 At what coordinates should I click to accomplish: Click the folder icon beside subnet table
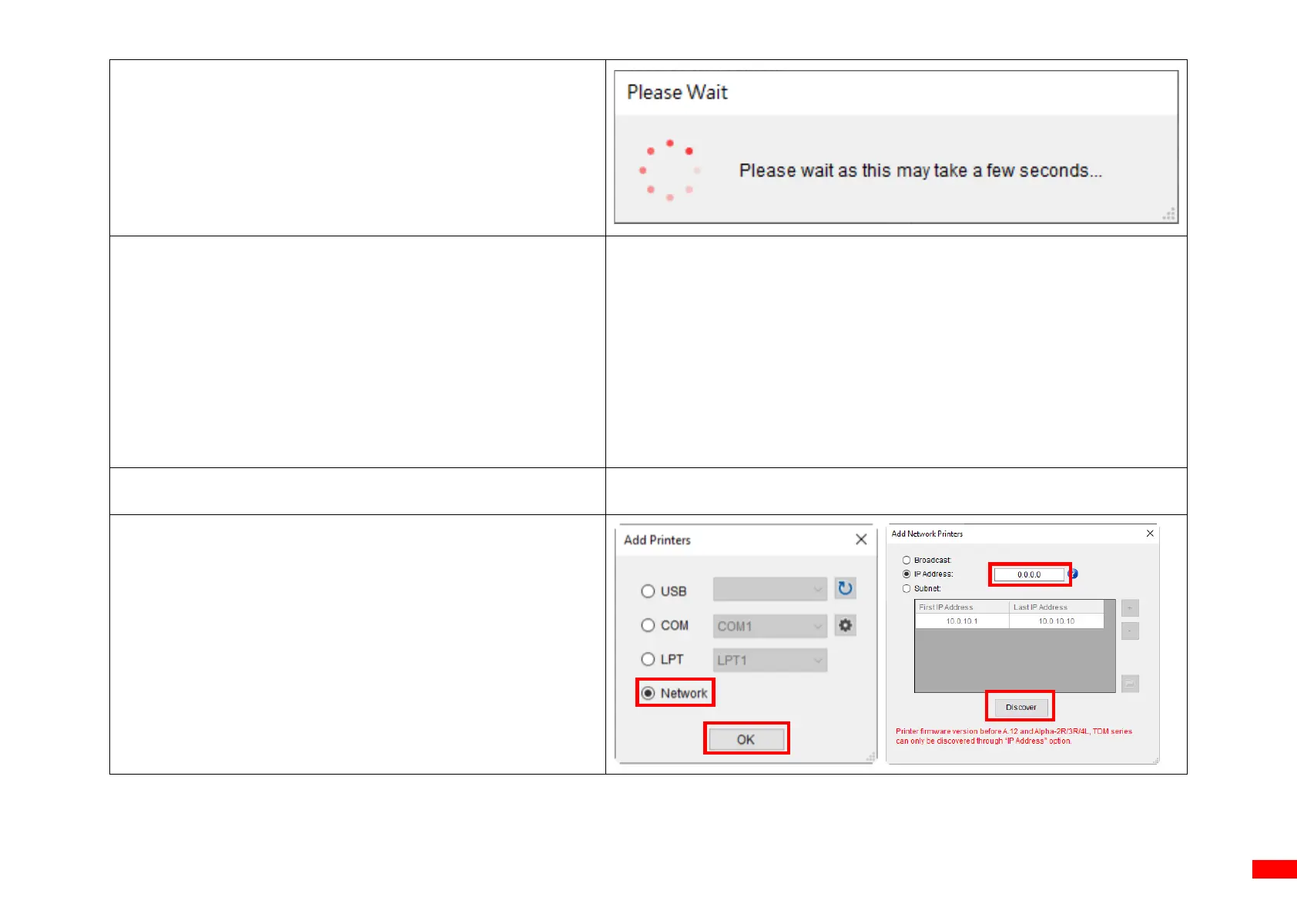1130,683
